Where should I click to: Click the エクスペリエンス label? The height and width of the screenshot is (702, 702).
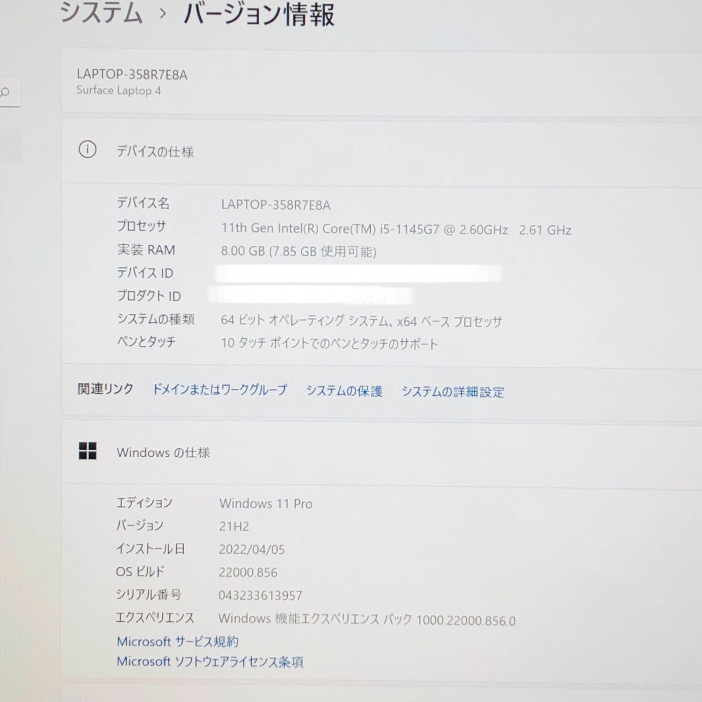coord(155,618)
